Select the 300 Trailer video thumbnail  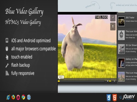[x=121, y=21]
